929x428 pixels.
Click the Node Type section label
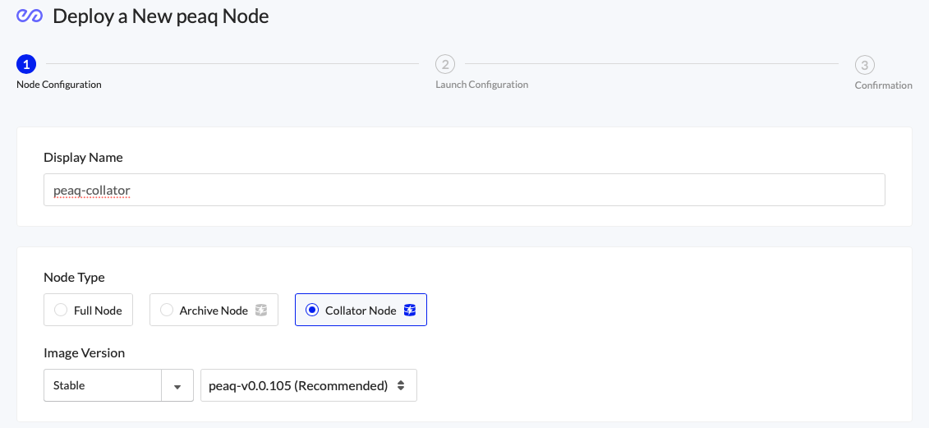point(74,277)
